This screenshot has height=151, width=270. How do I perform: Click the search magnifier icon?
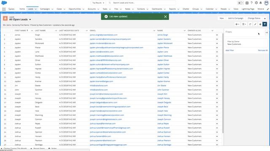110,3
